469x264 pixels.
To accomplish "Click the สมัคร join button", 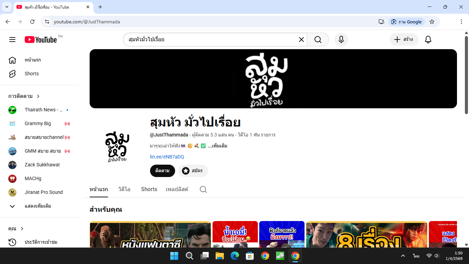I will point(193,171).
